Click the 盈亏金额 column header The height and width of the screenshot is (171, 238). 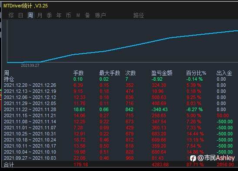pyautogui.click(x=162, y=73)
